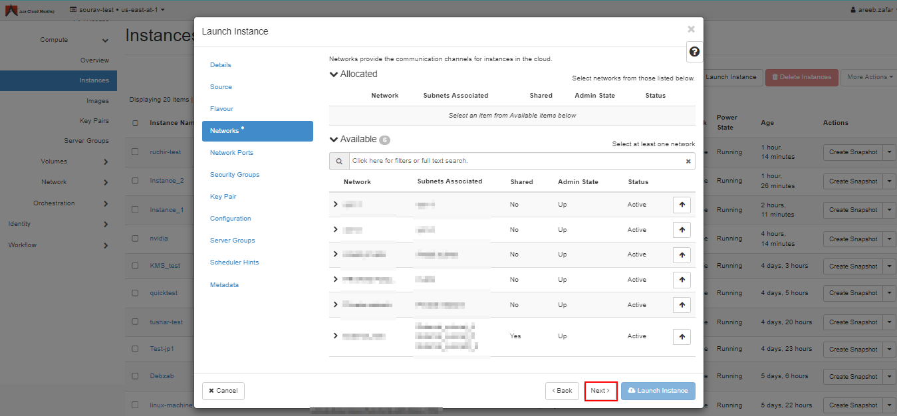The width and height of the screenshot is (897, 416).
Task: Click the search magnifier icon in filter bar
Action: (339, 161)
